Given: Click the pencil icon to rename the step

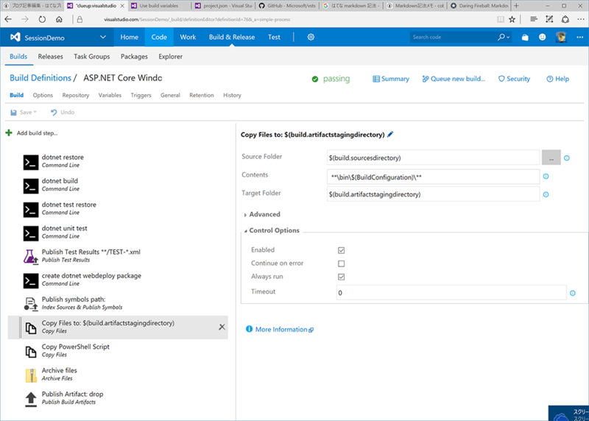Looking at the screenshot, I should (391, 134).
